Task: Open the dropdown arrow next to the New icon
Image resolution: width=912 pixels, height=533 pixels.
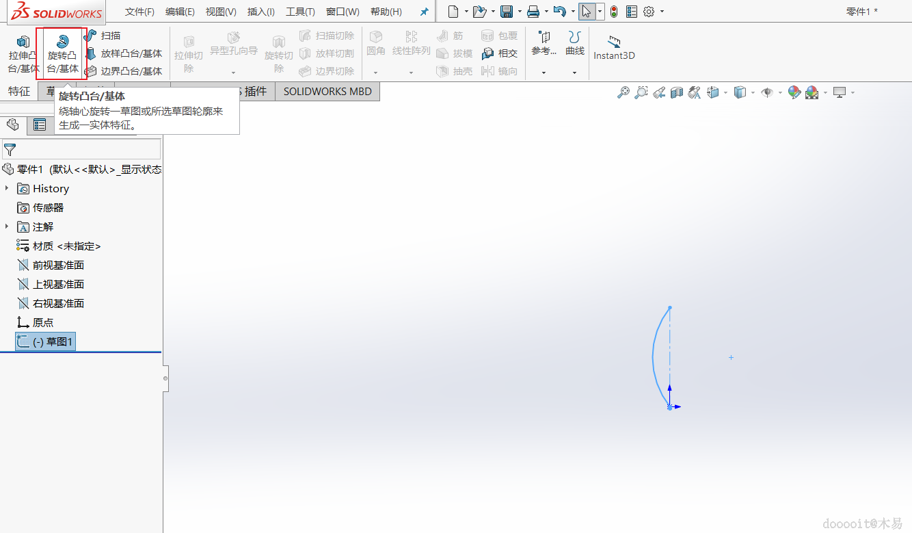Action: tap(466, 12)
